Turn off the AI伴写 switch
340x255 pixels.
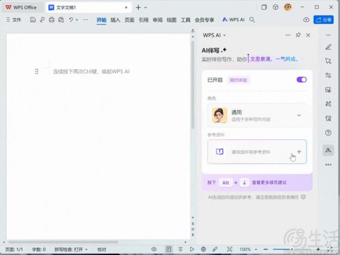click(x=301, y=79)
